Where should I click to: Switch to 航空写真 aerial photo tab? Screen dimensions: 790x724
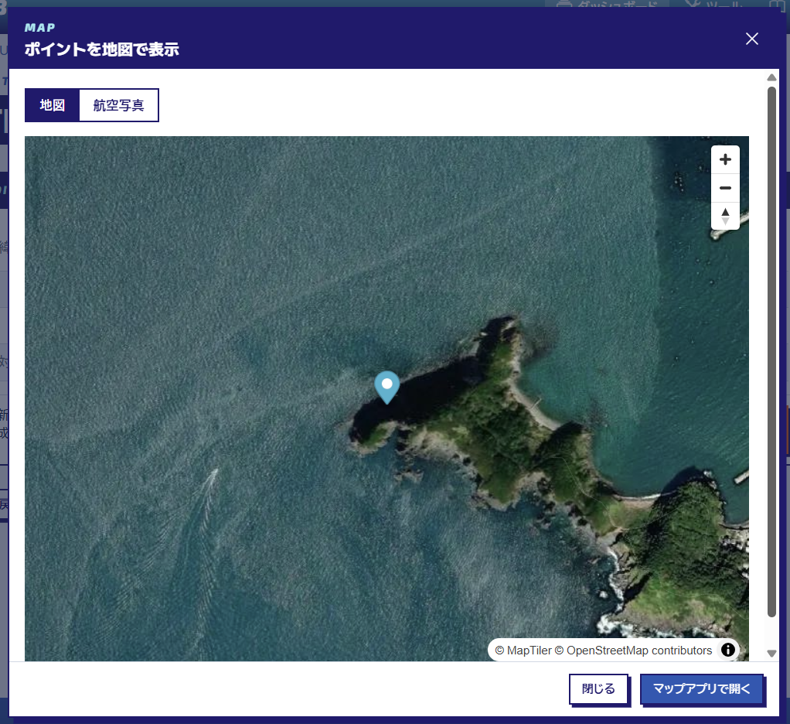click(x=119, y=105)
